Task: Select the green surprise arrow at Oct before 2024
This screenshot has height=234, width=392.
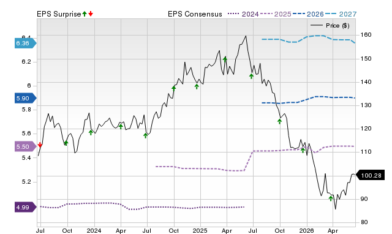Action: tap(66, 143)
